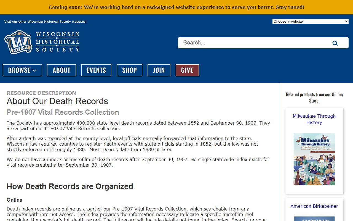This screenshot has width=353, height=221.
Task: Click the Wisconsin Historical Society logo
Action: [x=42, y=42]
